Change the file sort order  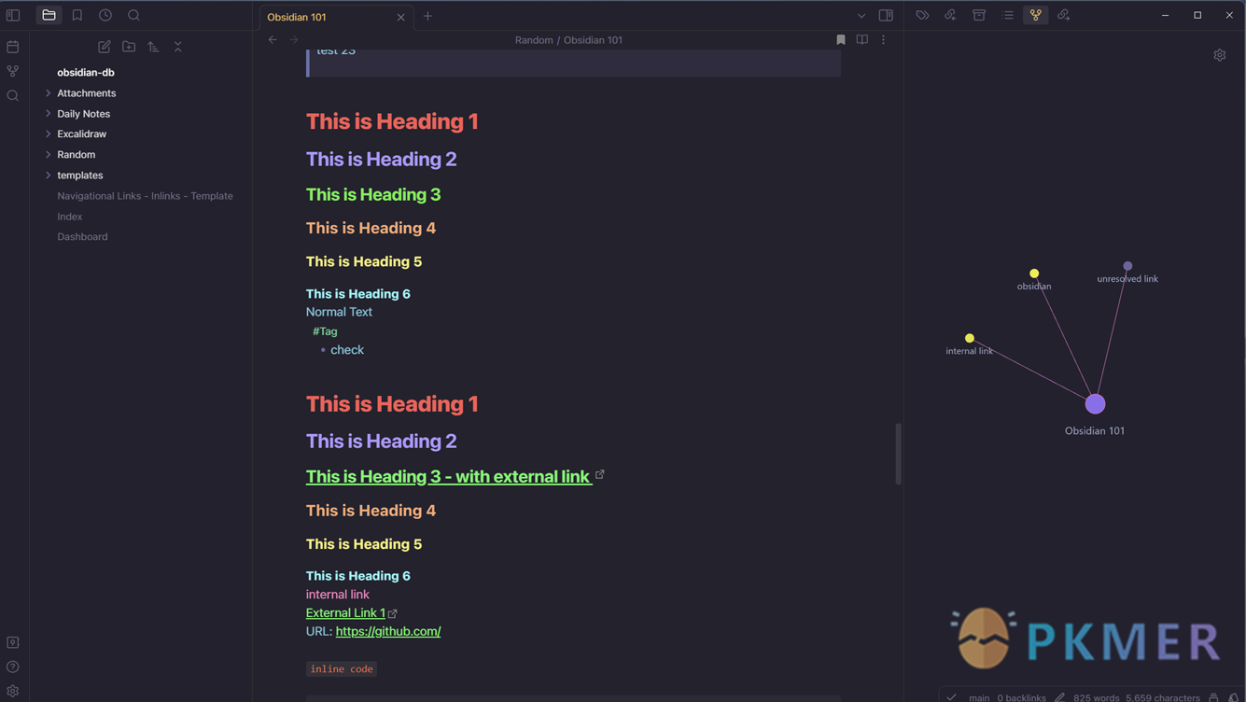pos(153,47)
